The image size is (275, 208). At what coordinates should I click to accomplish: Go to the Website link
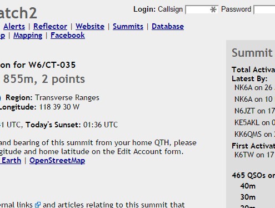point(90,26)
